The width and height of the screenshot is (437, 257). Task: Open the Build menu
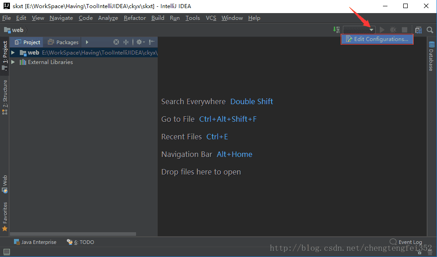pos(158,18)
